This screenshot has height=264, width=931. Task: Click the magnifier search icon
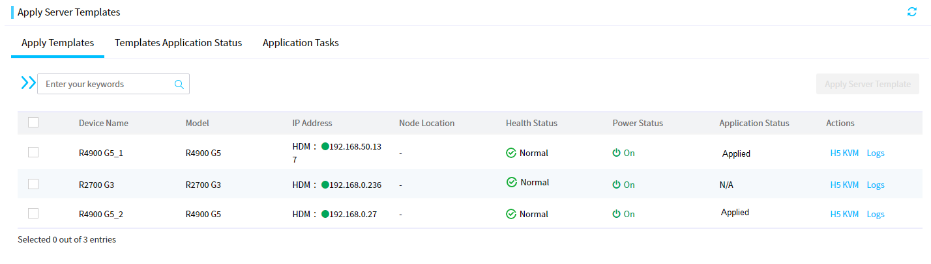click(179, 84)
